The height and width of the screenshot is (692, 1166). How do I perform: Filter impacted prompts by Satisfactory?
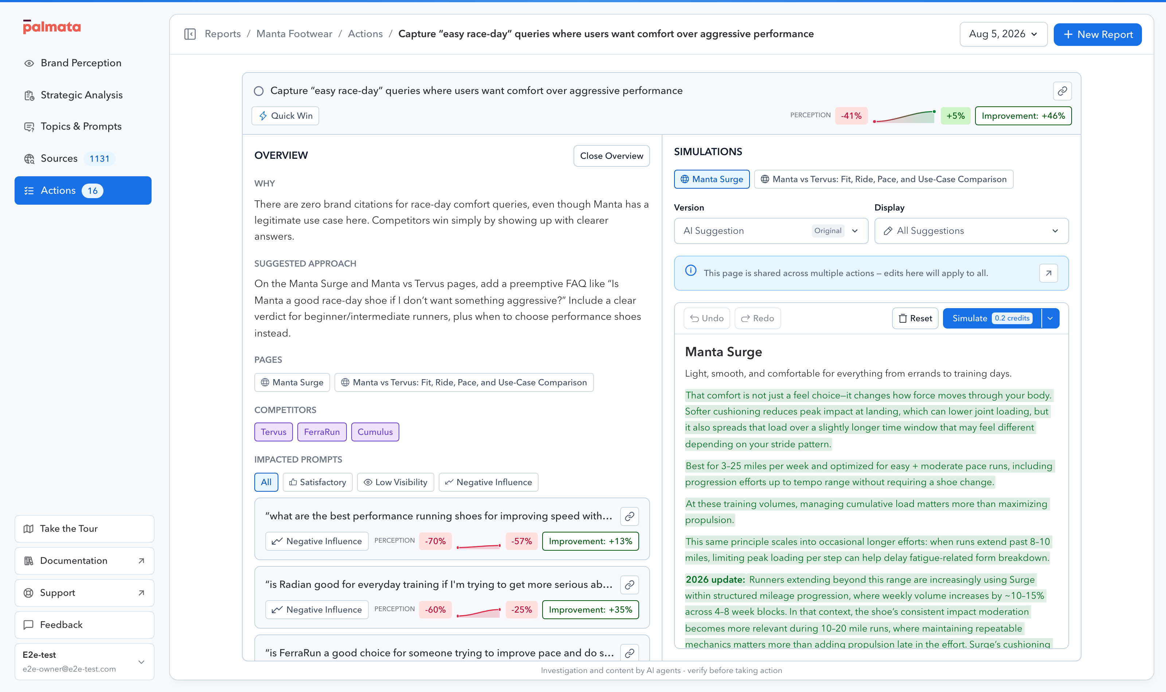pyautogui.click(x=317, y=482)
